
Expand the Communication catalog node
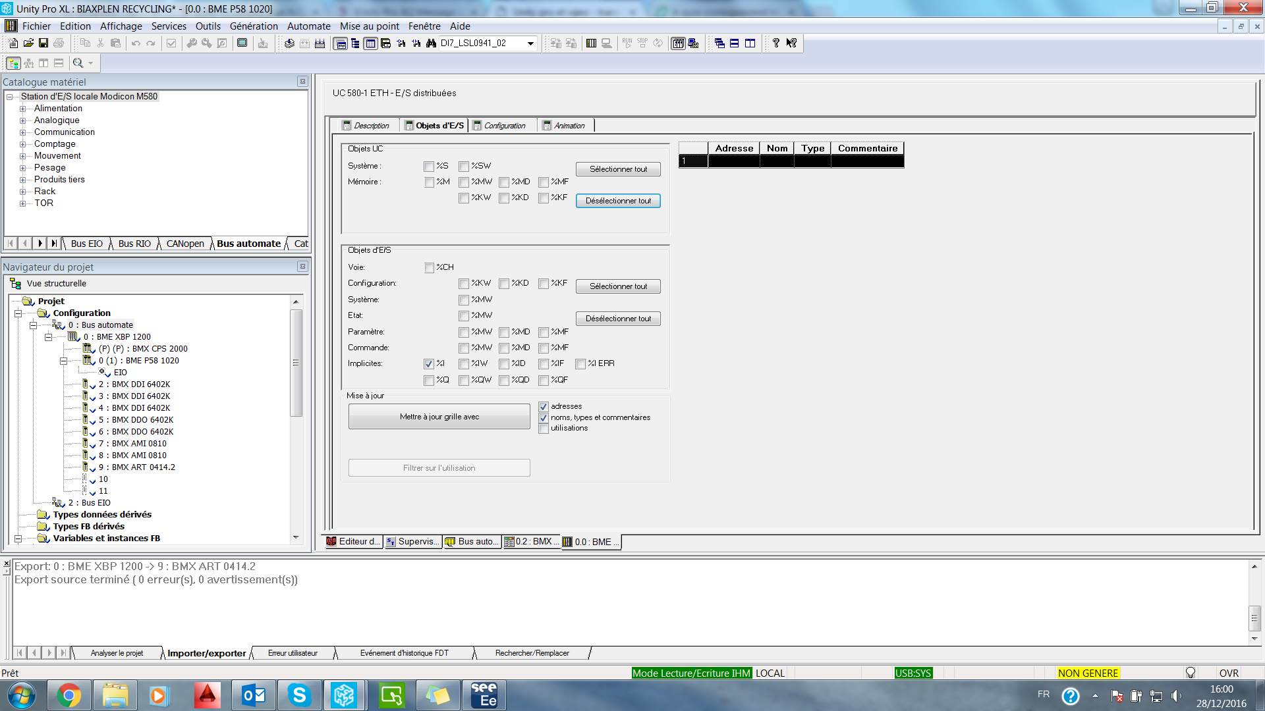coord(22,132)
